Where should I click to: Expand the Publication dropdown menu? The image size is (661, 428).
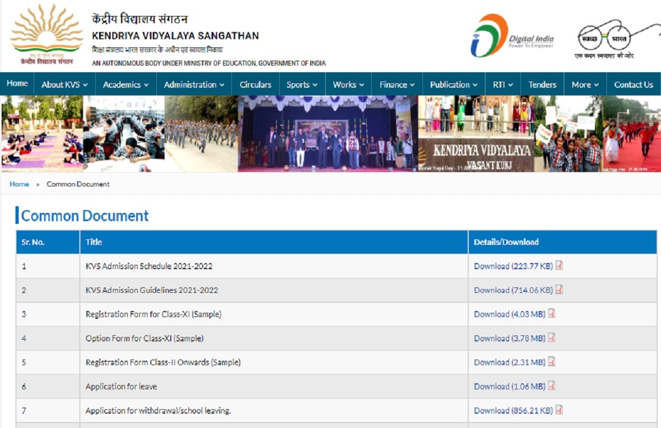(453, 84)
